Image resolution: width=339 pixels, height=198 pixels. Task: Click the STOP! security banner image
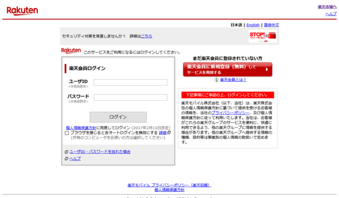tap(263, 36)
